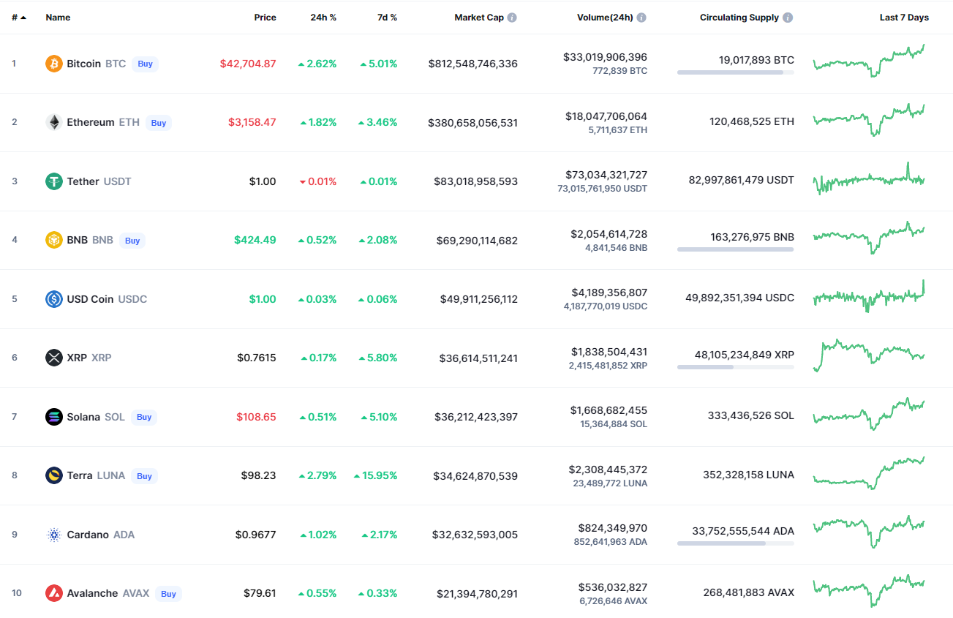Click Cardano price $0.9677
Screen dimensions: 953x618
click(256, 535)
